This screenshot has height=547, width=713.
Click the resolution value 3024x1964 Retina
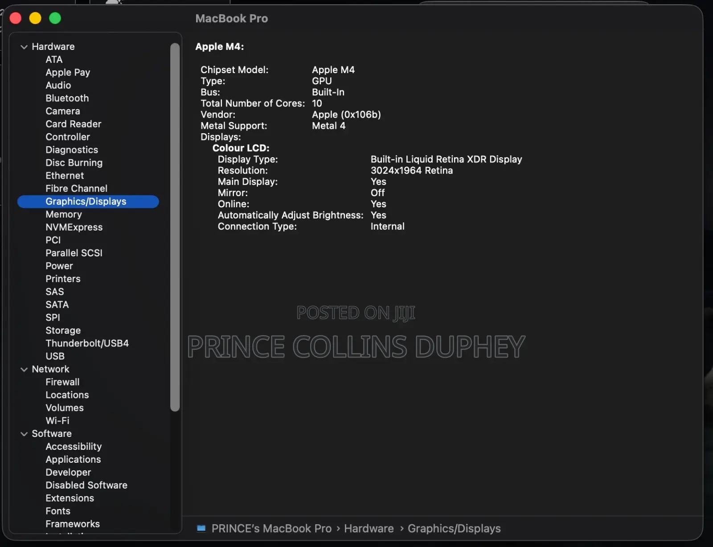(412, 170)
